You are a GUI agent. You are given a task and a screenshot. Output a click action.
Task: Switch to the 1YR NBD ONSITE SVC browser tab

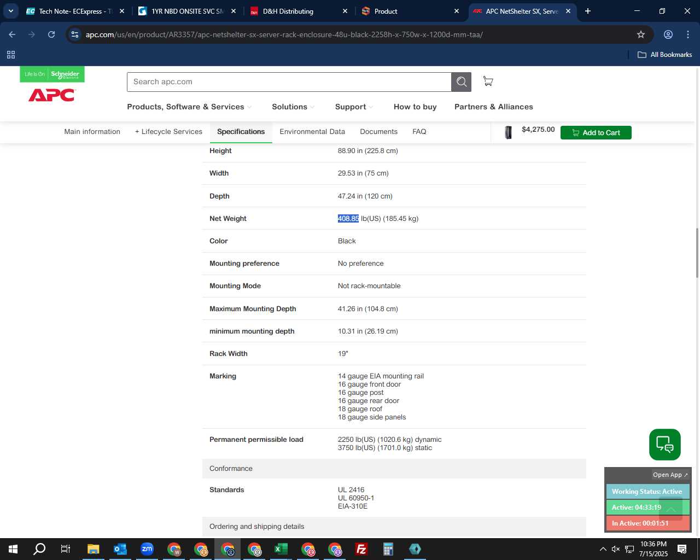point(188,11)
